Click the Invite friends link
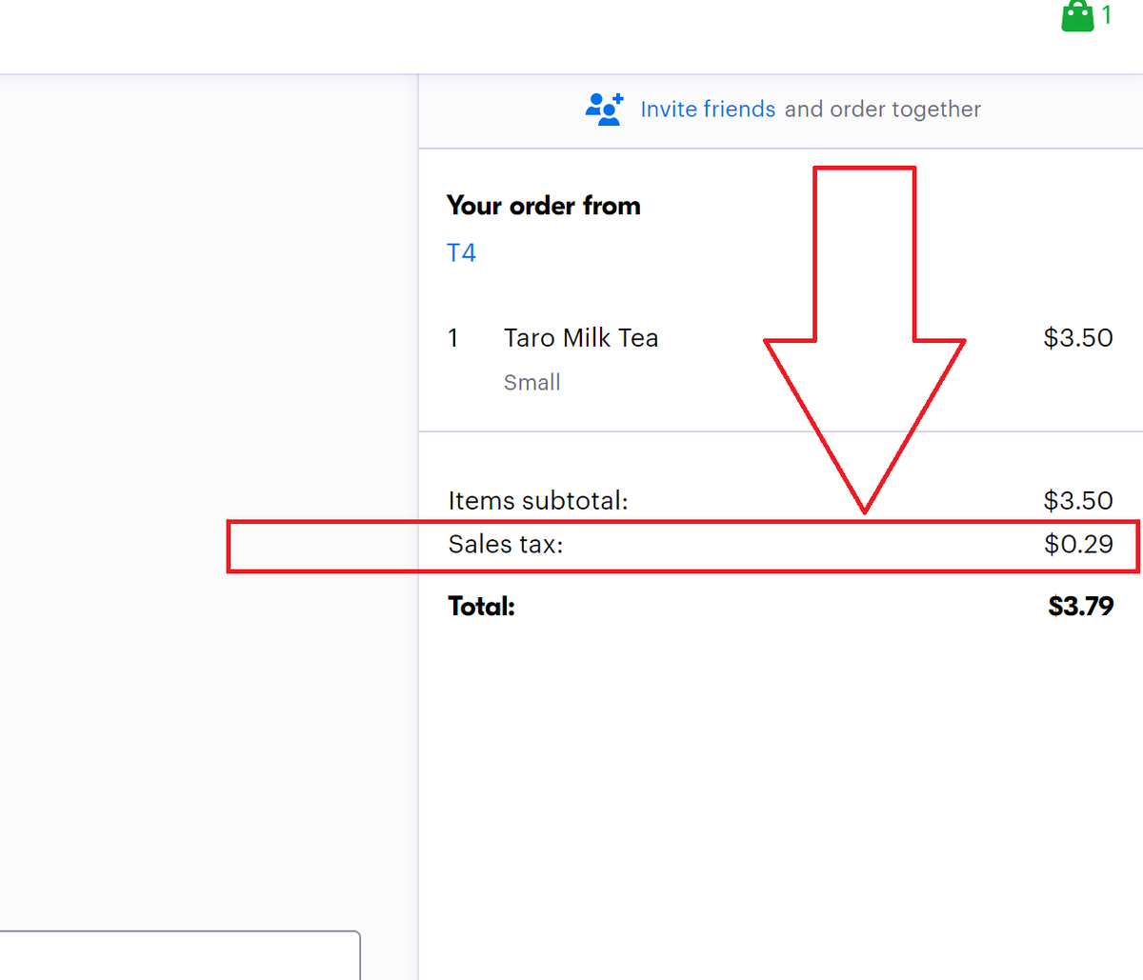Screen dimensions: 1143x980 click(x=708, y=110)
